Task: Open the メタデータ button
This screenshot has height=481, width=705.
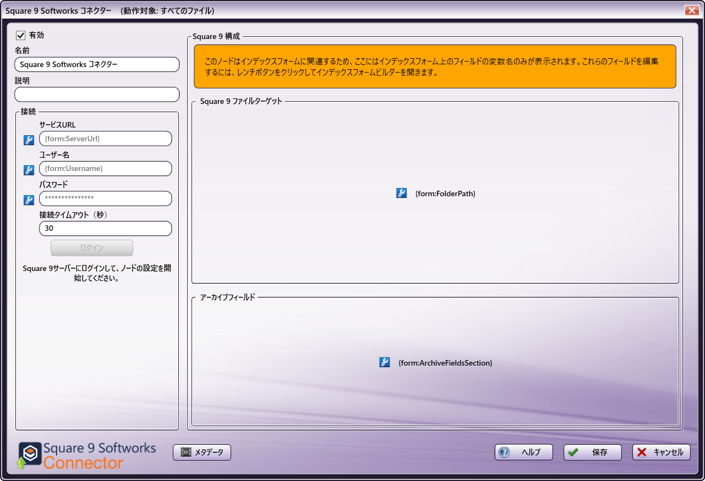Action: click(x=202, y=452)
